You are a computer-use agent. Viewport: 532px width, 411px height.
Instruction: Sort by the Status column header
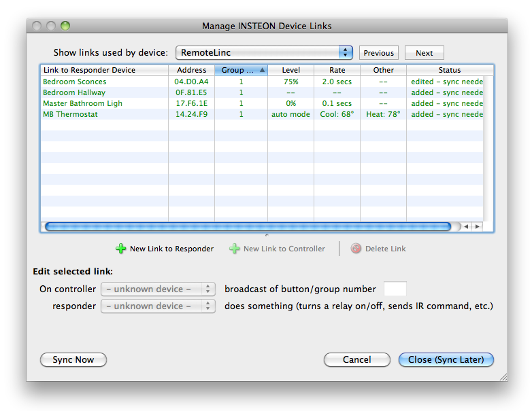tap(450, 70)
